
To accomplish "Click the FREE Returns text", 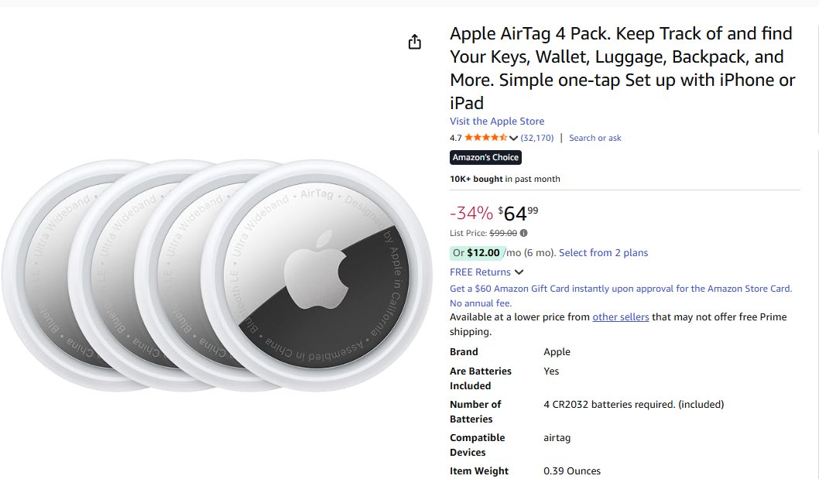I will (x=480, y=272).
